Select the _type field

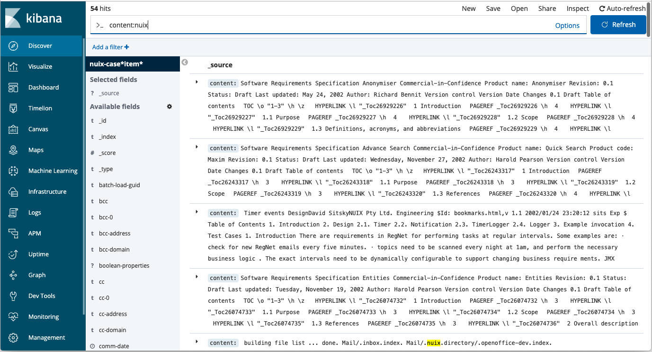[x=106, y=169]
